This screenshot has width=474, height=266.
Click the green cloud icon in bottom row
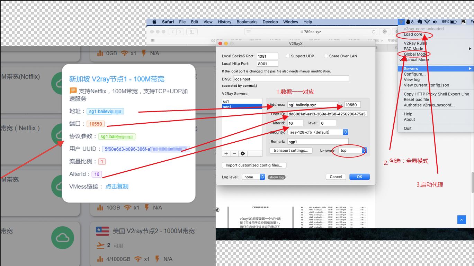[63, 238]
